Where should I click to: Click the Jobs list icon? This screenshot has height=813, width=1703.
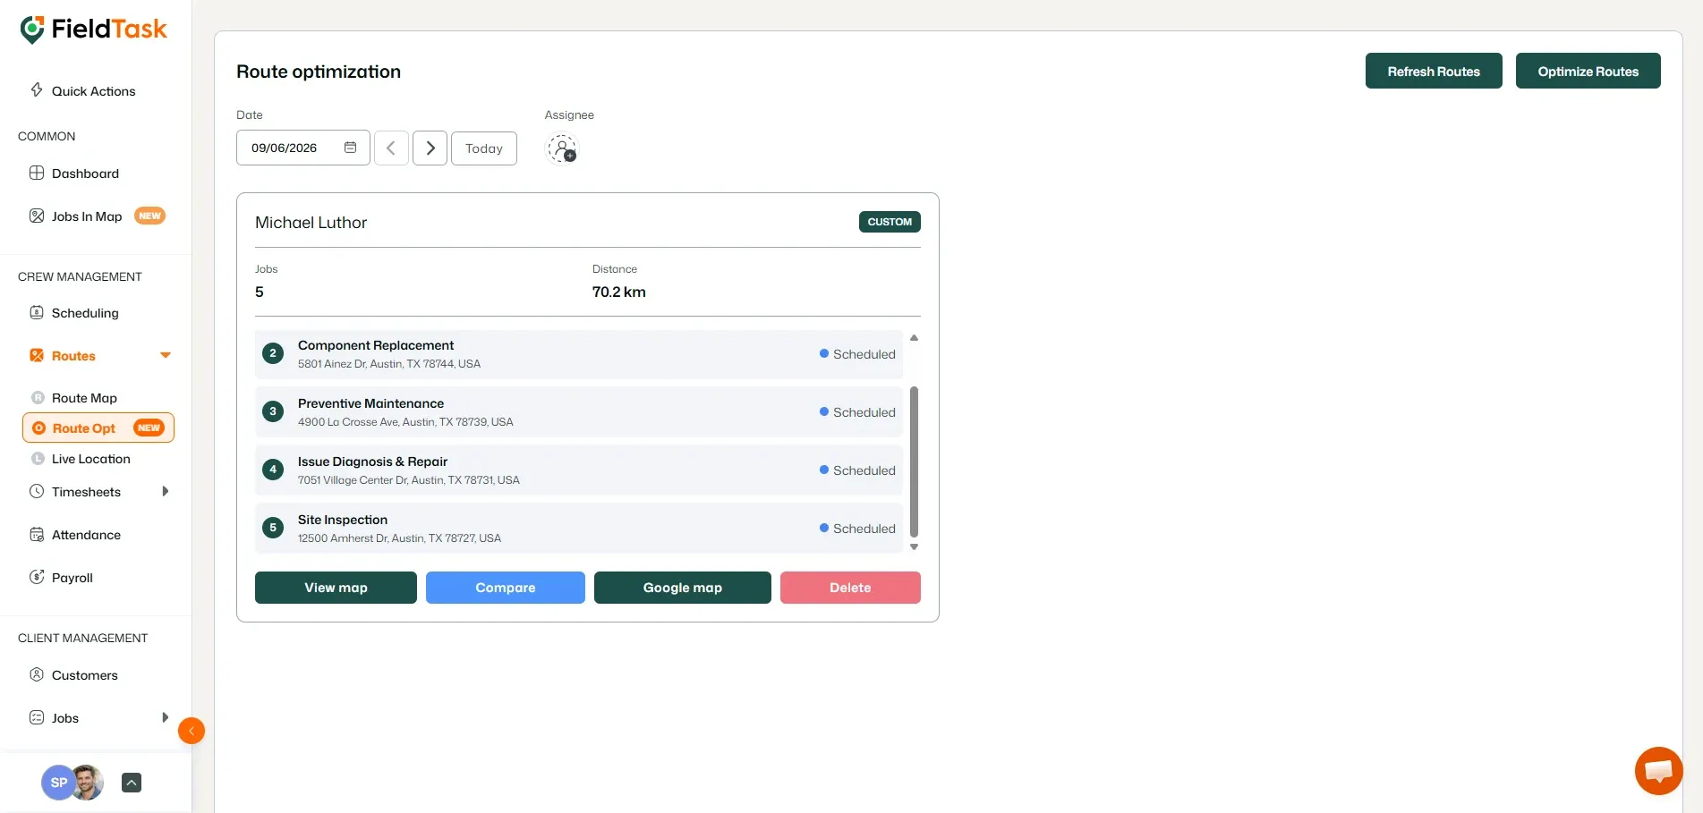pyautogui.click(x=37, y=717)
